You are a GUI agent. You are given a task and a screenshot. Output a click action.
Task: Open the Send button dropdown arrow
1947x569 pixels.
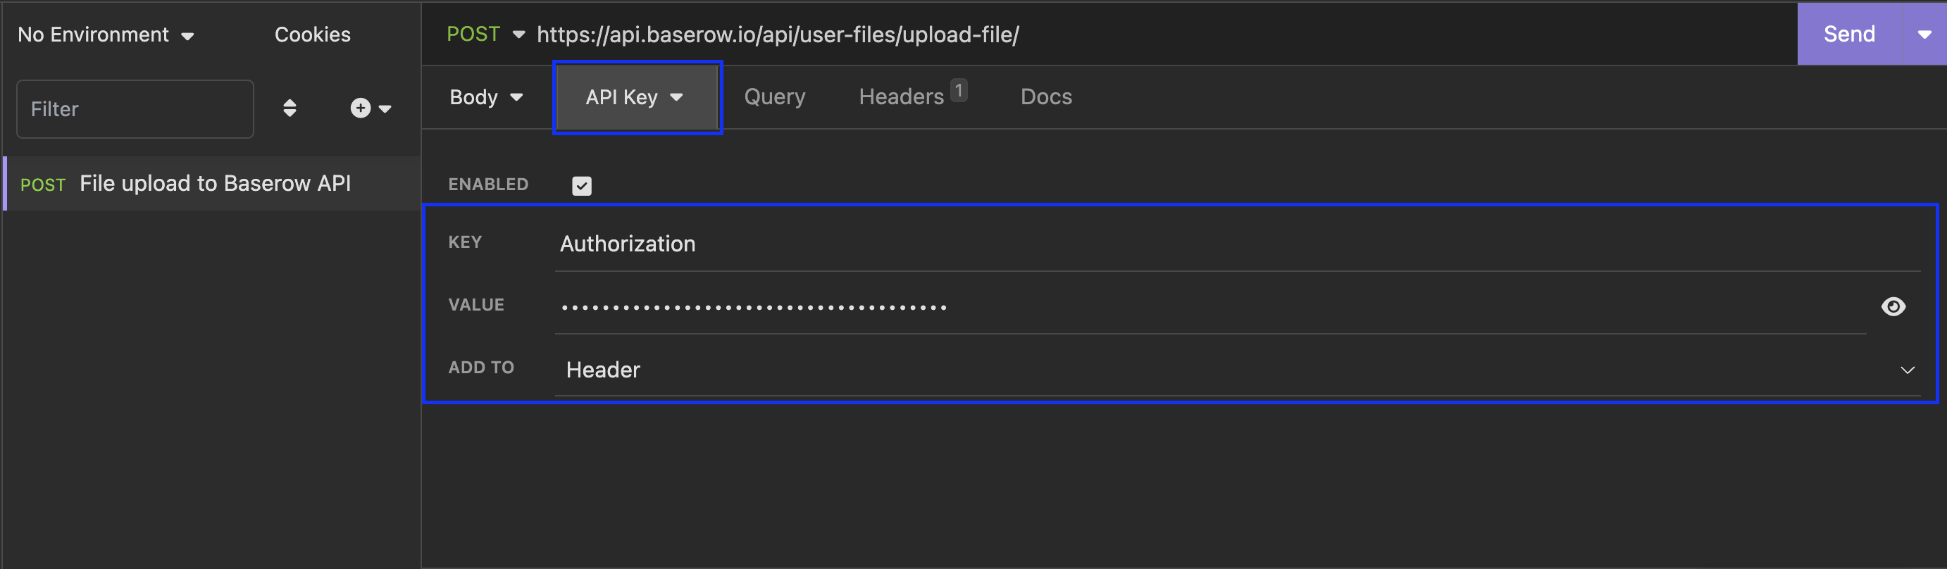1924,34
